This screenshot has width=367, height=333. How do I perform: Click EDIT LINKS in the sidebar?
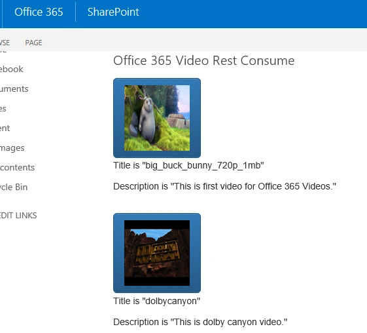pyautogui.click(x=18, y=216)
